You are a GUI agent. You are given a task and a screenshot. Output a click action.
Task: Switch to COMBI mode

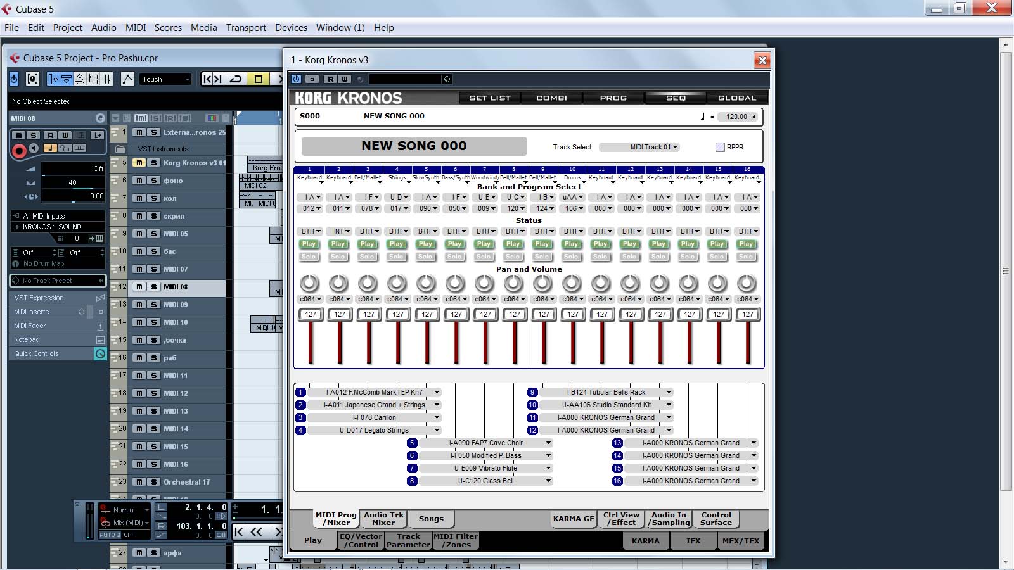click(x=551, y=98)
